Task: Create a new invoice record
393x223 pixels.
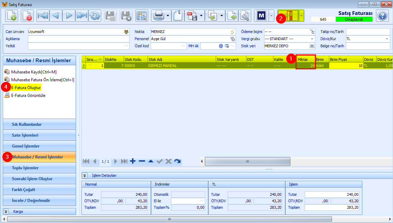Action: click(12, 15)
